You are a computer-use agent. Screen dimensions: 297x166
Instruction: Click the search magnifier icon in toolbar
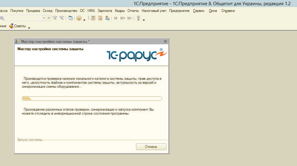[2, 18]
